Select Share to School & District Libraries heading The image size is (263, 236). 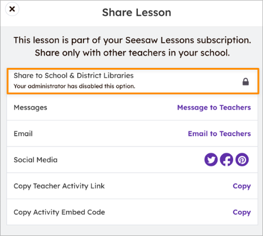click(x=74, y=76)
